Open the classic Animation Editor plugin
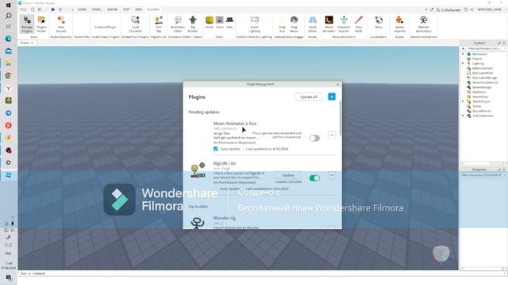Image resolution: width=508 pixels, height=285 pixels. 178,25
